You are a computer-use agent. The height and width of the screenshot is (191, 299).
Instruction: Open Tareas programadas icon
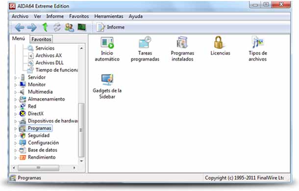pos(145,49)
